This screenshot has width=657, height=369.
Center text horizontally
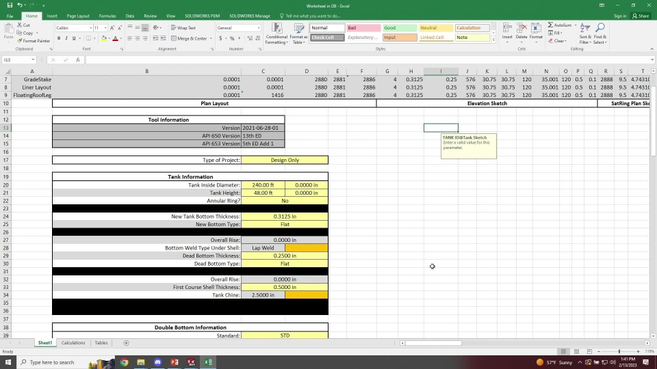138,38
